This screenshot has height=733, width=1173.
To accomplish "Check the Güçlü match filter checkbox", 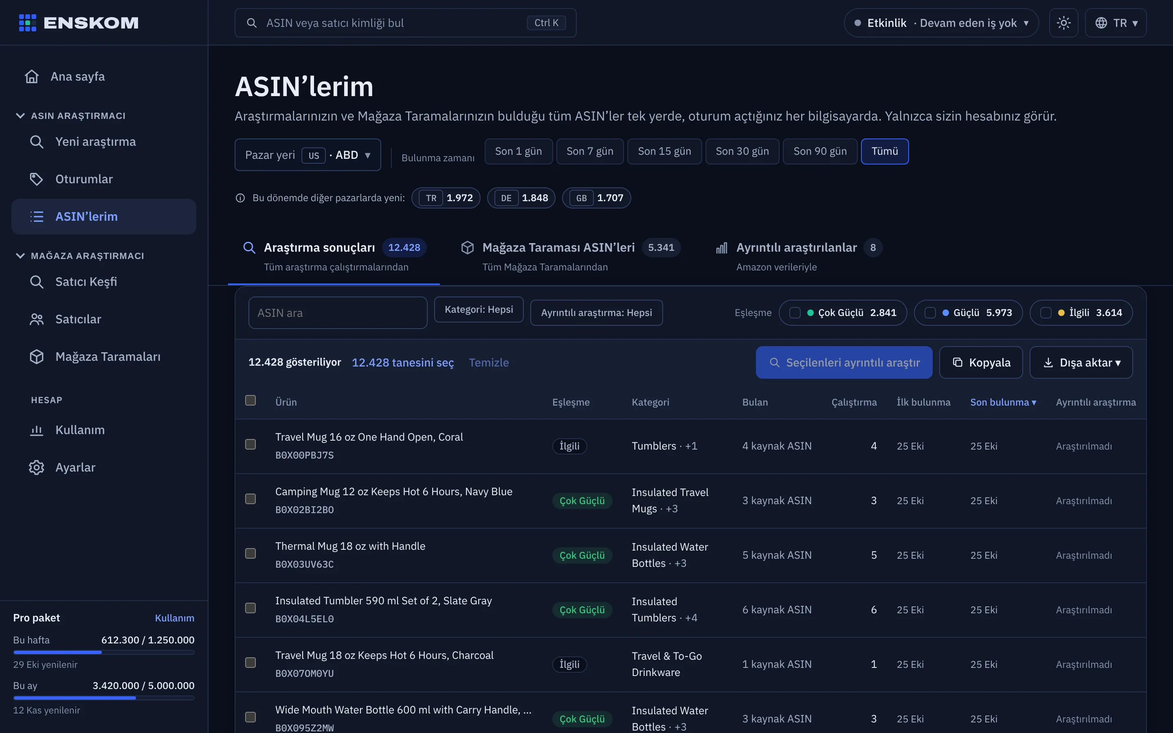I will [930, 313].
